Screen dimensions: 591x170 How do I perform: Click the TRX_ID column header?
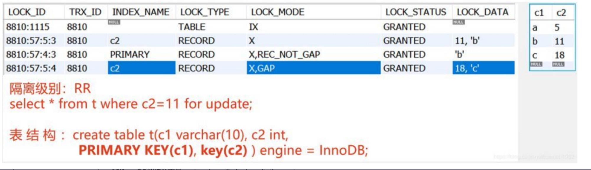[x=85, y=12]
